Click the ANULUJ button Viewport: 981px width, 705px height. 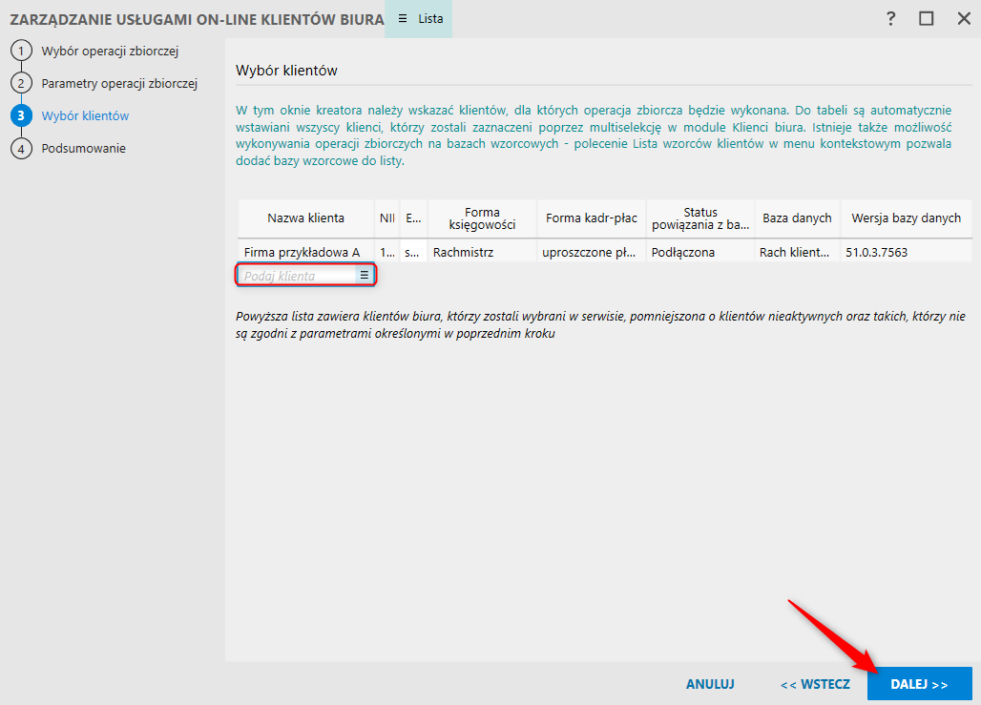[710, 684]
